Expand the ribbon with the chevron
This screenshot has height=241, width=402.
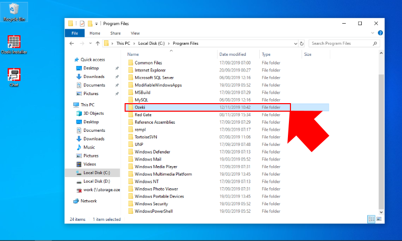tap(372, 33)
